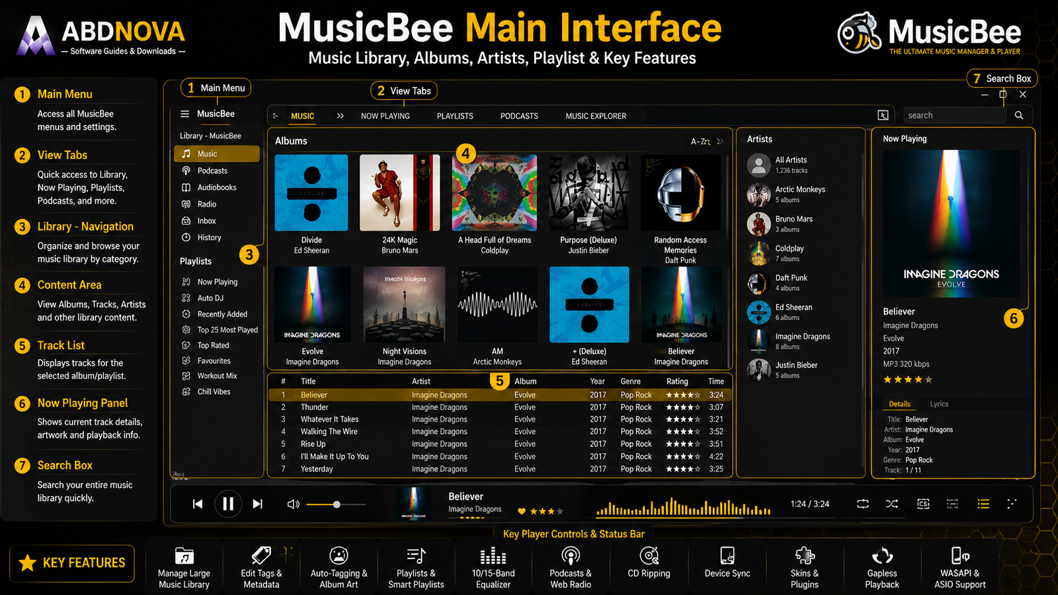Switch to the PODCASTS tab
The width and height of the screenshot is (1058, 595).
[519, 116]
